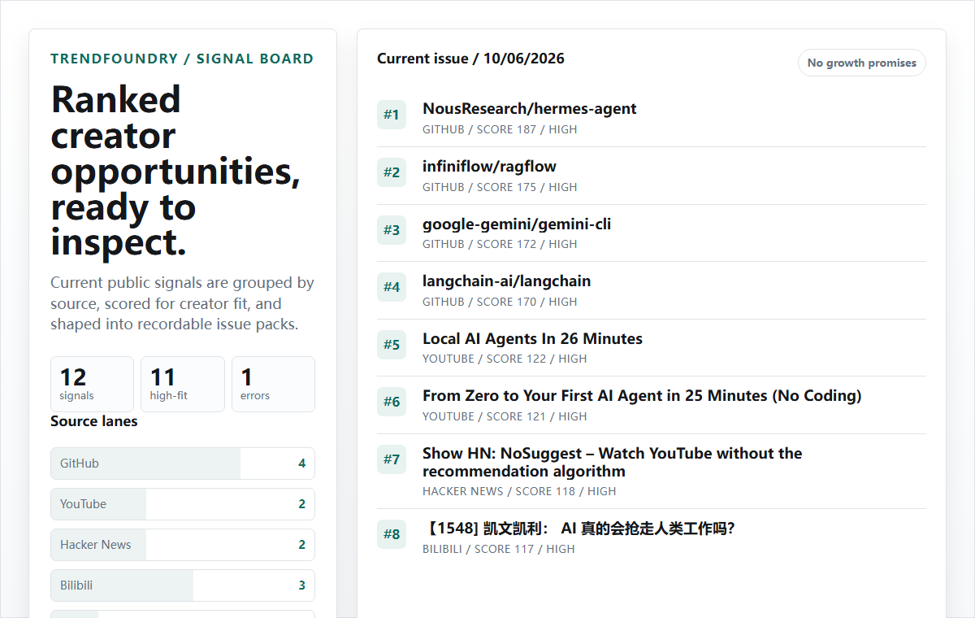Open From Zero to Your First AI Agent
The height and width of the screenshot is (618, 975).
point(642,396)
